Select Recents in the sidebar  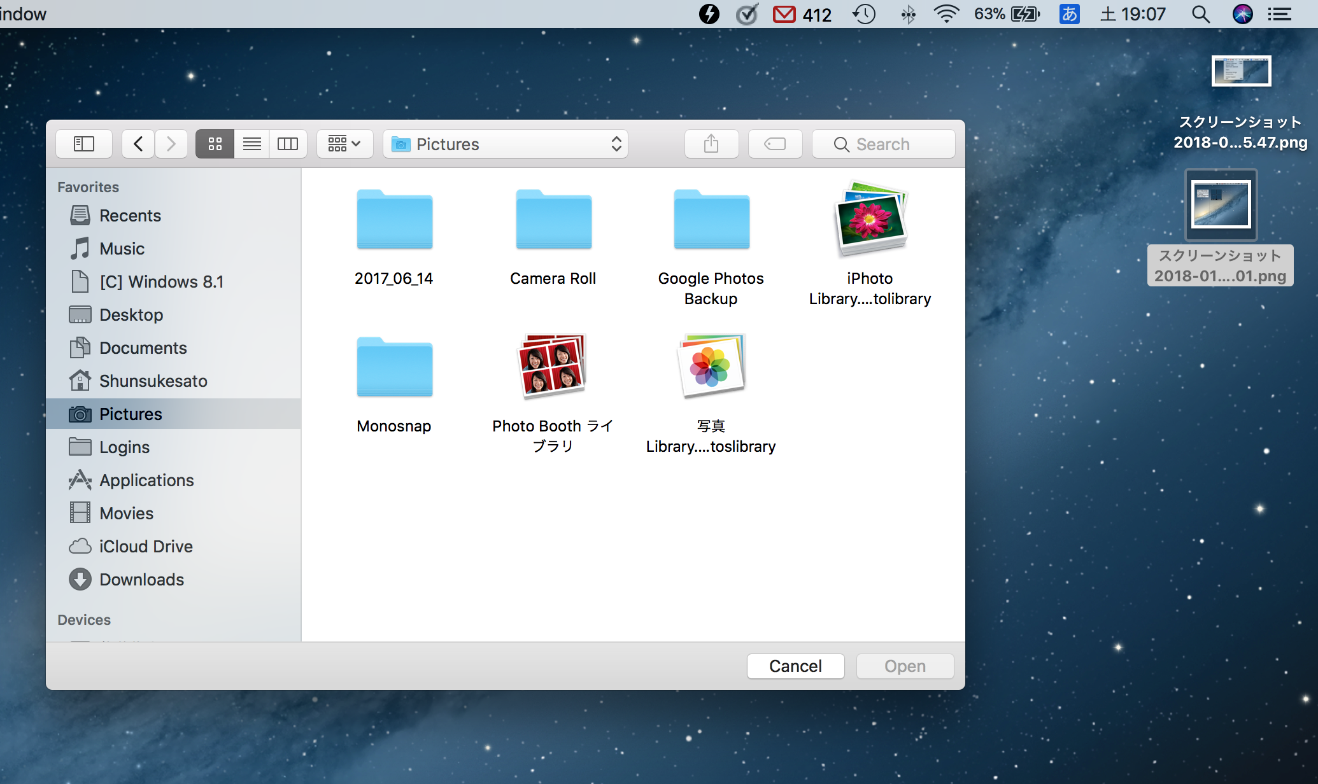[130, 216]
